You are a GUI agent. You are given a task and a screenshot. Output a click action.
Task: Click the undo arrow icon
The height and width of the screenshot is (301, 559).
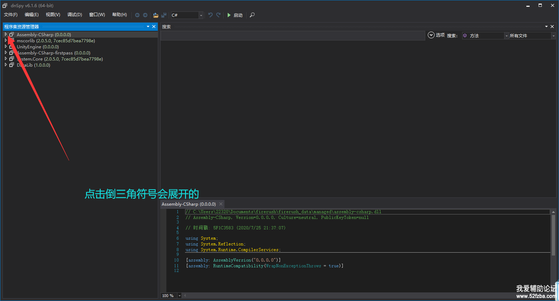pyautogui.click(x=210, y=15)
